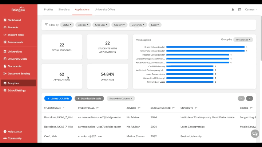Click King's College London chart bar
This screenshot has height=147, width=262.
click(x=205, y=47)
